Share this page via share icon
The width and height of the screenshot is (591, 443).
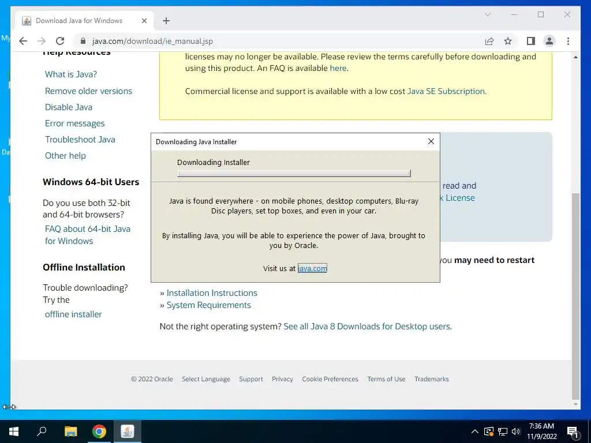(x=489, y=41)
